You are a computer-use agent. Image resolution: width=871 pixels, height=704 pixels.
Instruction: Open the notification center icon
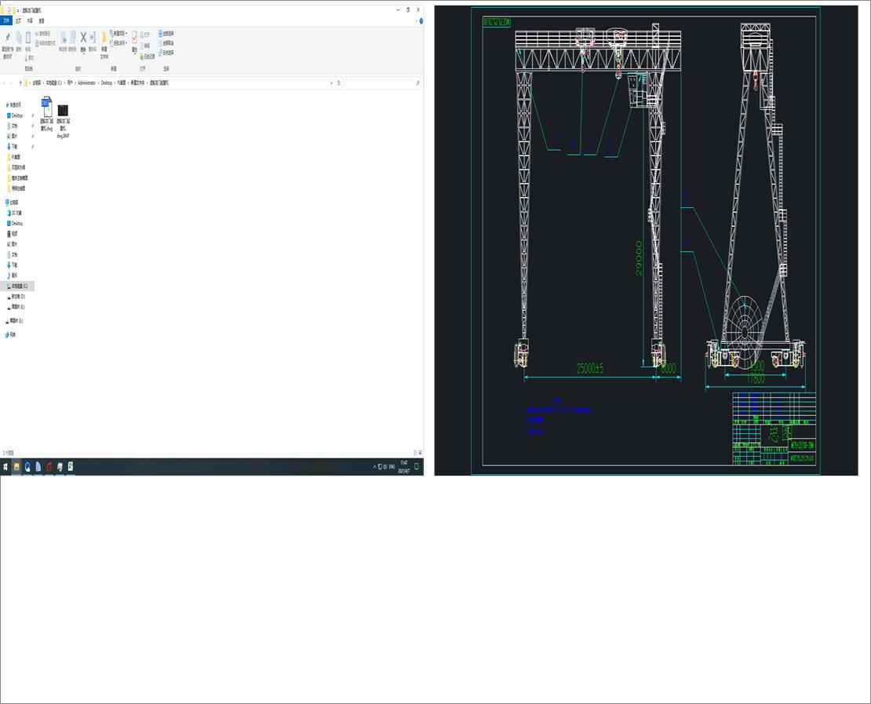[x=417, y=467]
